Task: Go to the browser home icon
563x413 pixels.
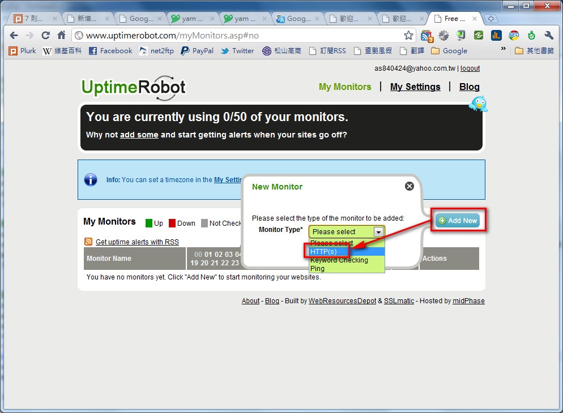Action: coord(61,35)
